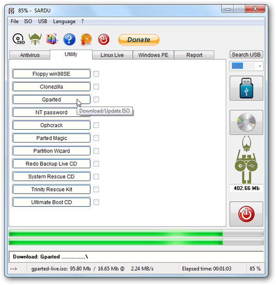Viewport: 276px width, 285px height.
Task: Tick the Trinity Rescue Kit checkbox
Action: (x=96, y=189)
